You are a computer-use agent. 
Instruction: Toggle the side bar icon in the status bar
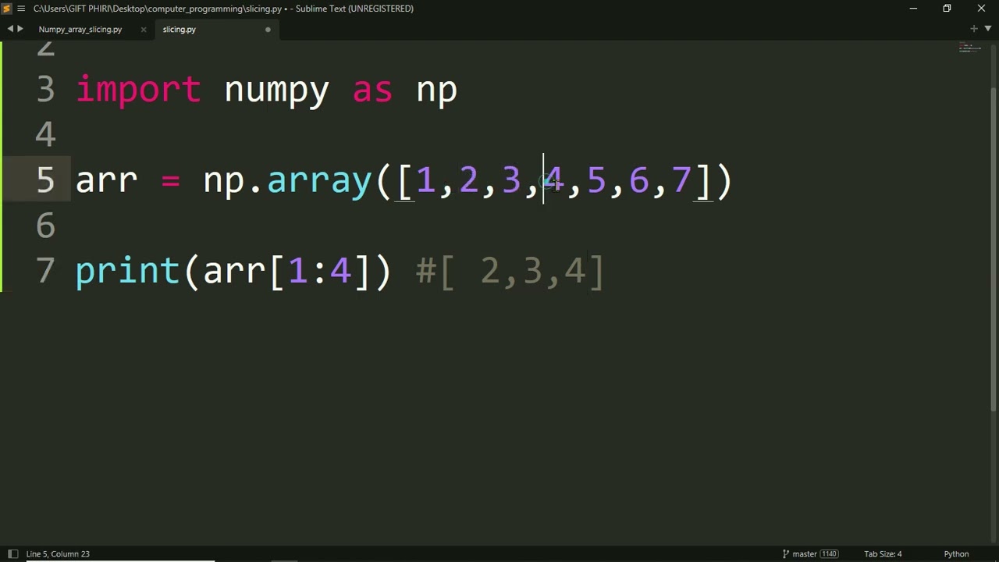point(12,554)
